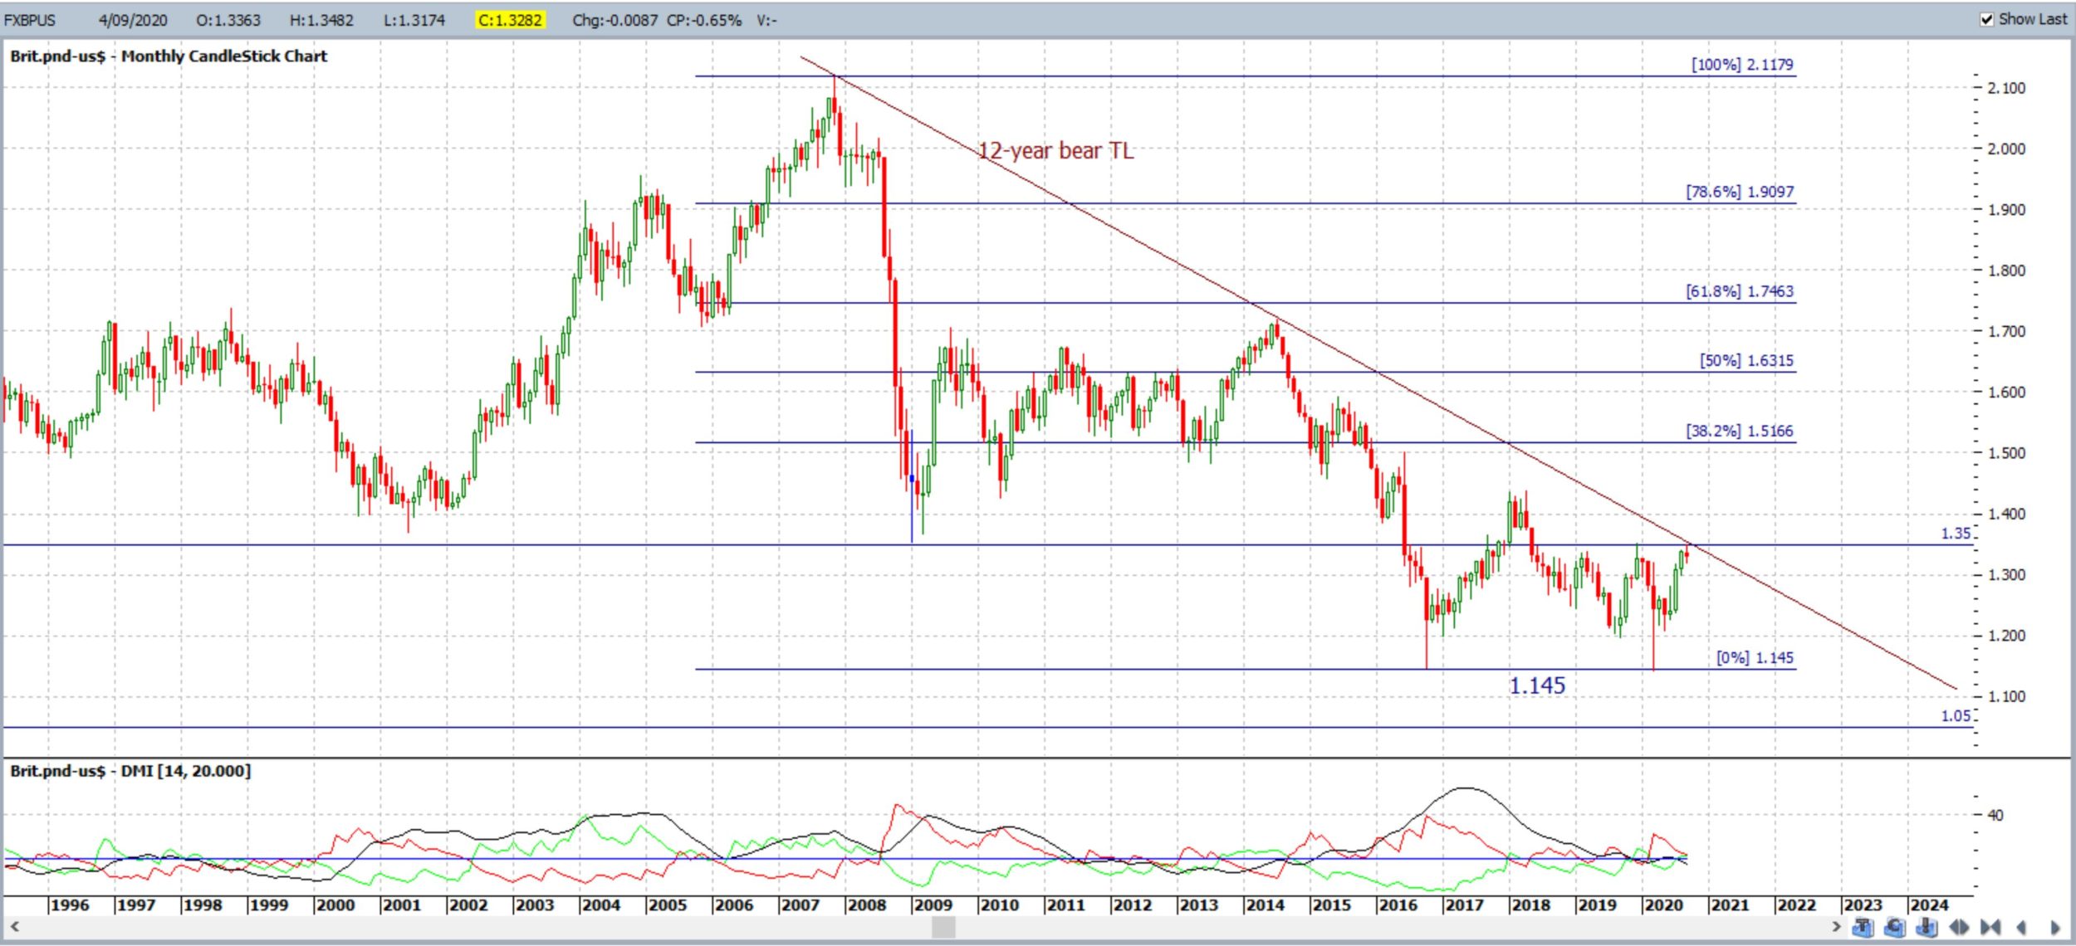Click the highlighted close value C:1.3282

point(510,20)
